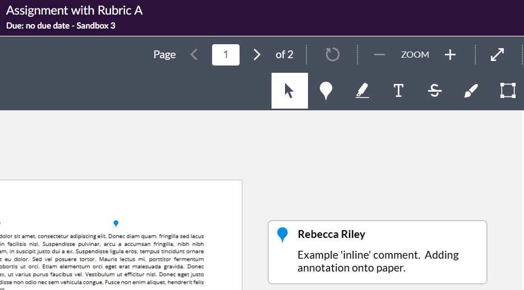Go to the previous page arrow
524x290 pixels.
point(194,54)
